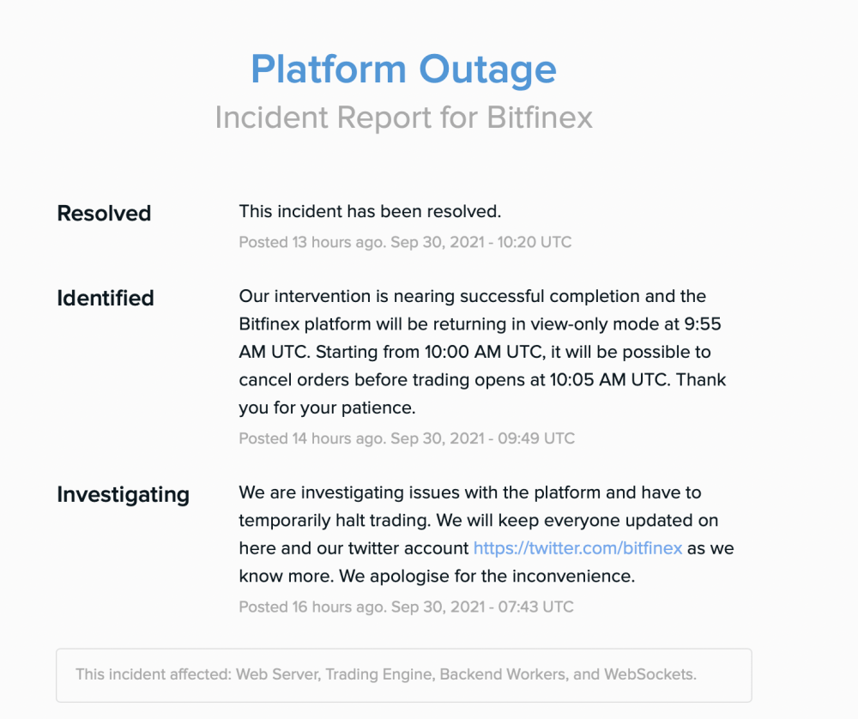The image size is (858, 719).
Task: Click 'Our intervention is nearing successful completion' line
Action: [472, 296]
